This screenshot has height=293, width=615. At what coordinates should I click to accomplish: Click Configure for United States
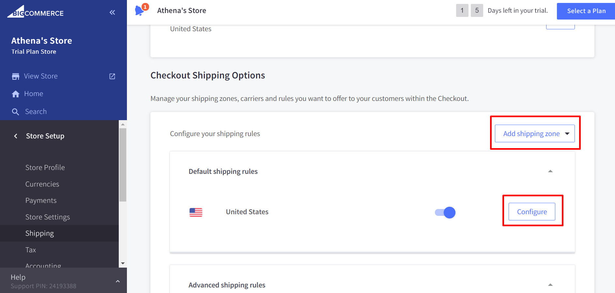532,212
